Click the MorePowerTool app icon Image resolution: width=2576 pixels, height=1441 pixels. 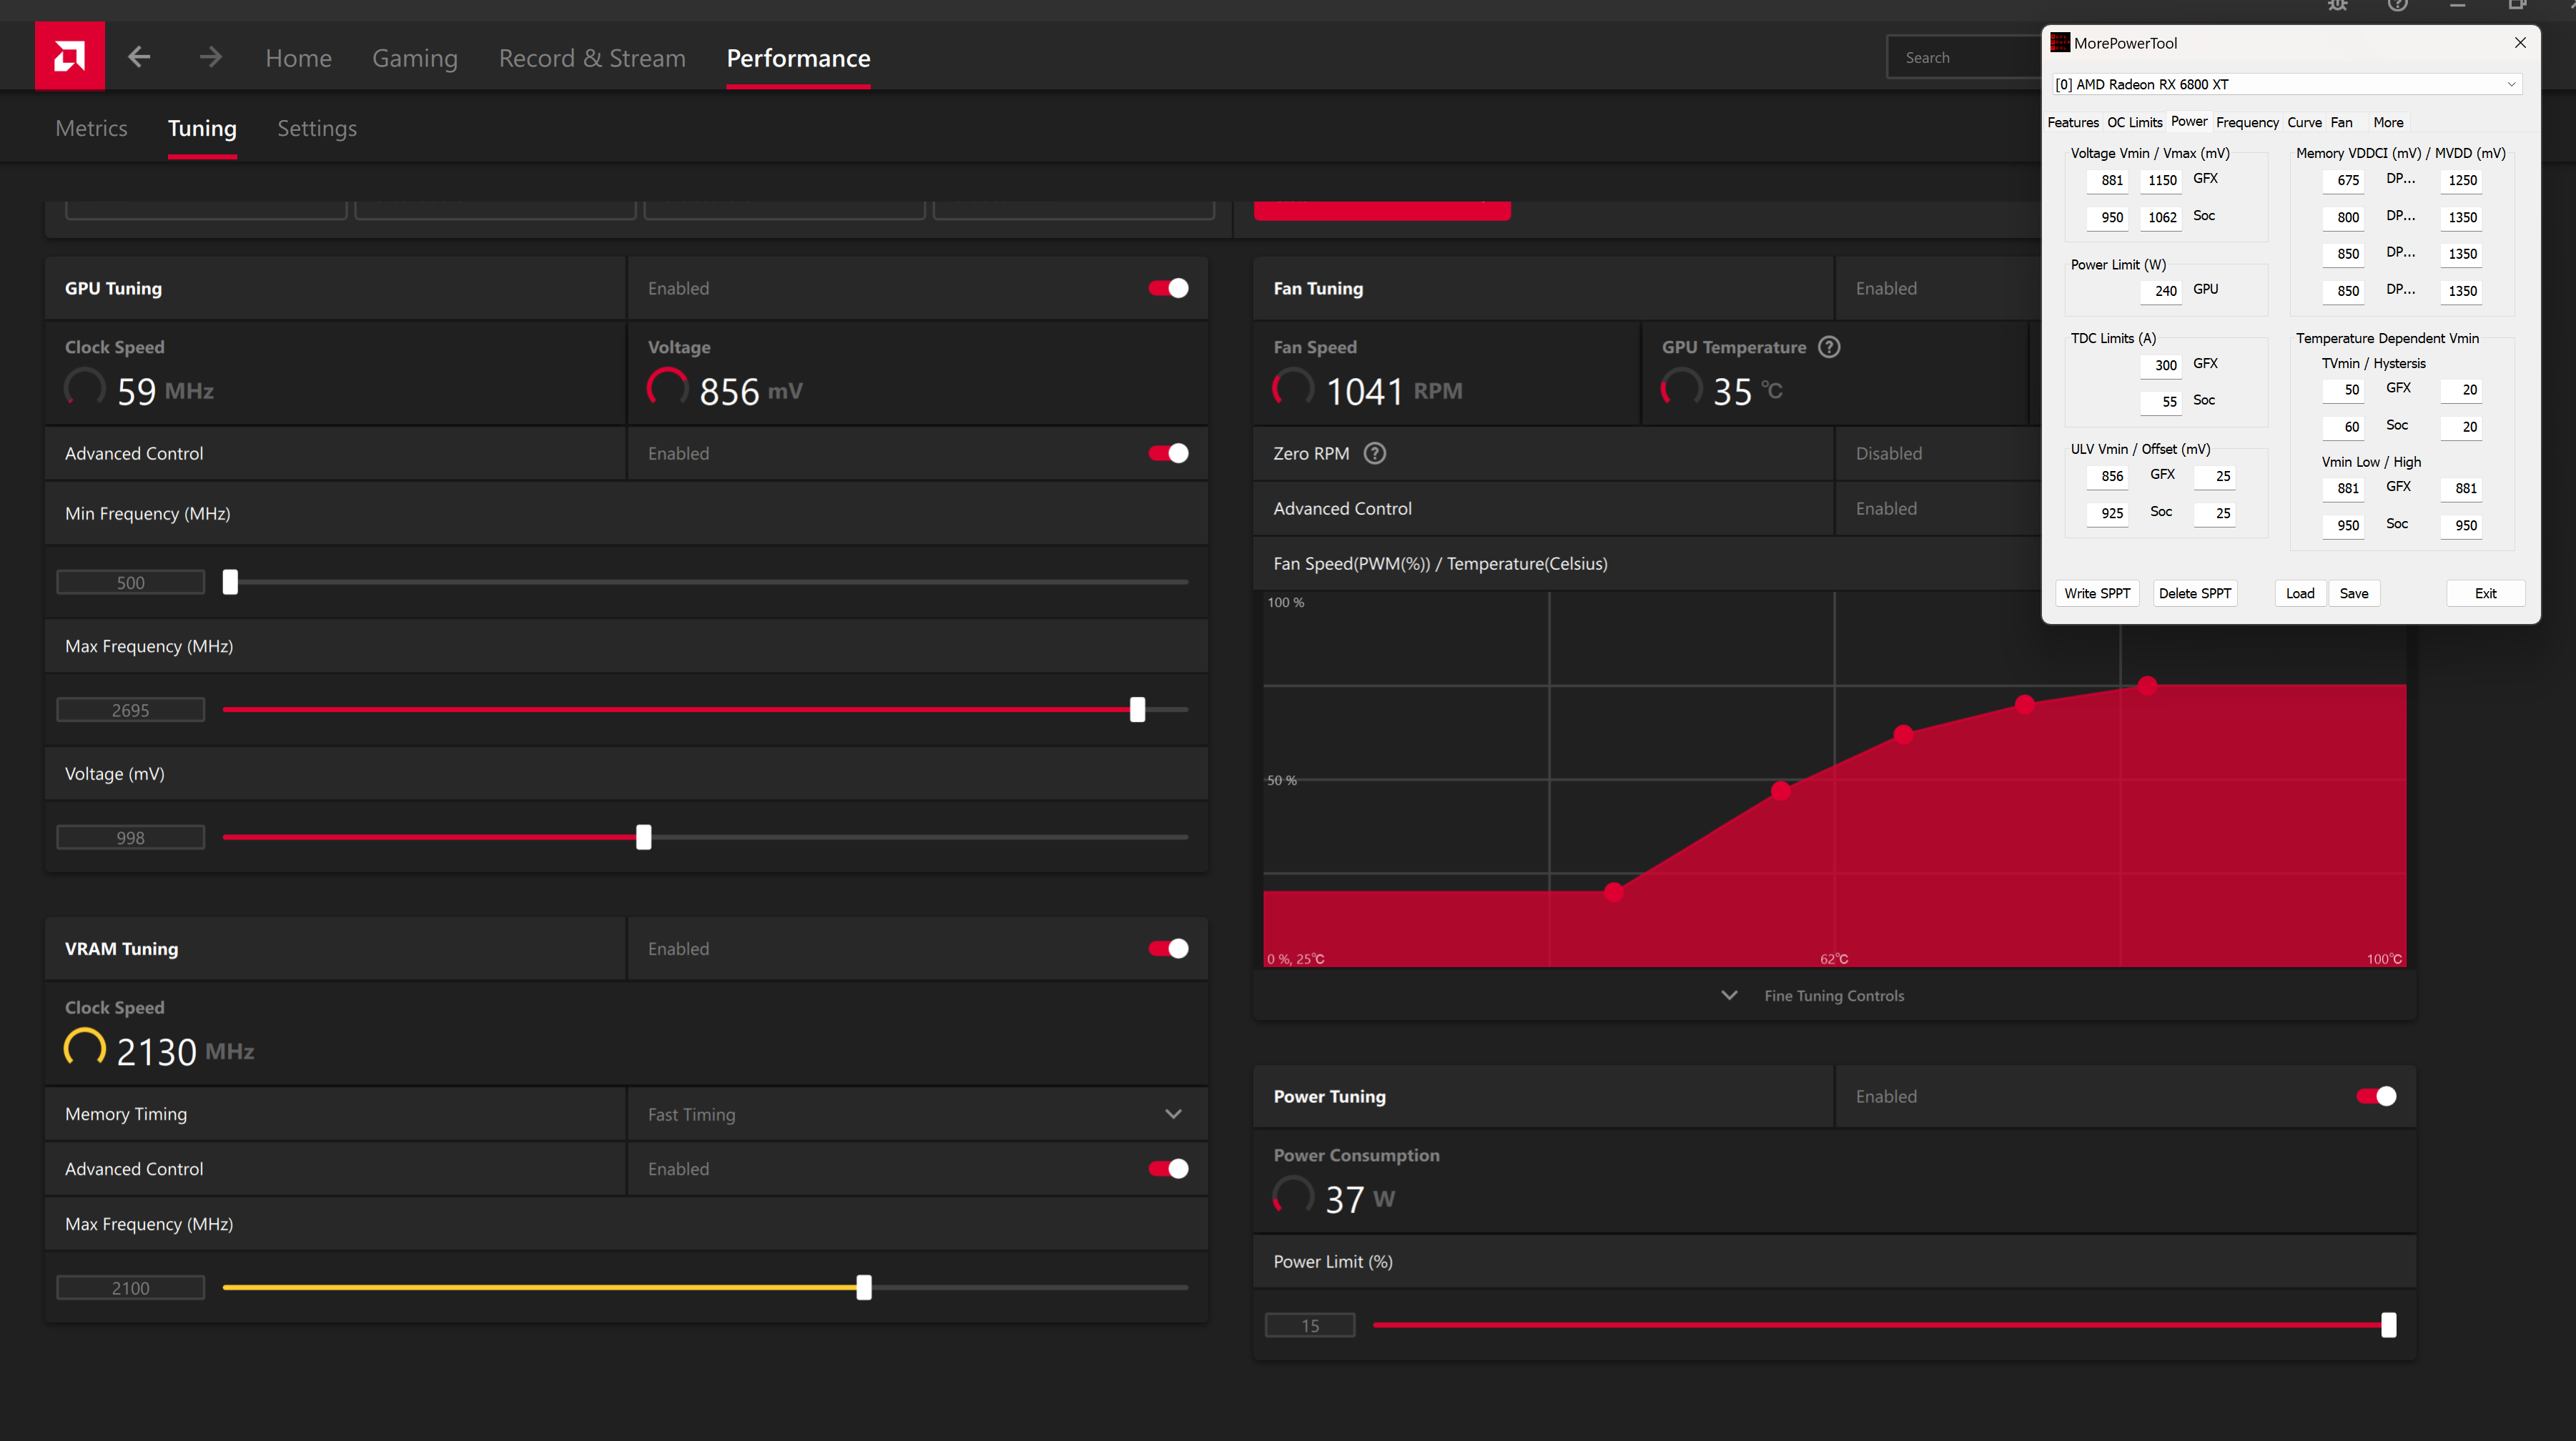pos(2060,43)
